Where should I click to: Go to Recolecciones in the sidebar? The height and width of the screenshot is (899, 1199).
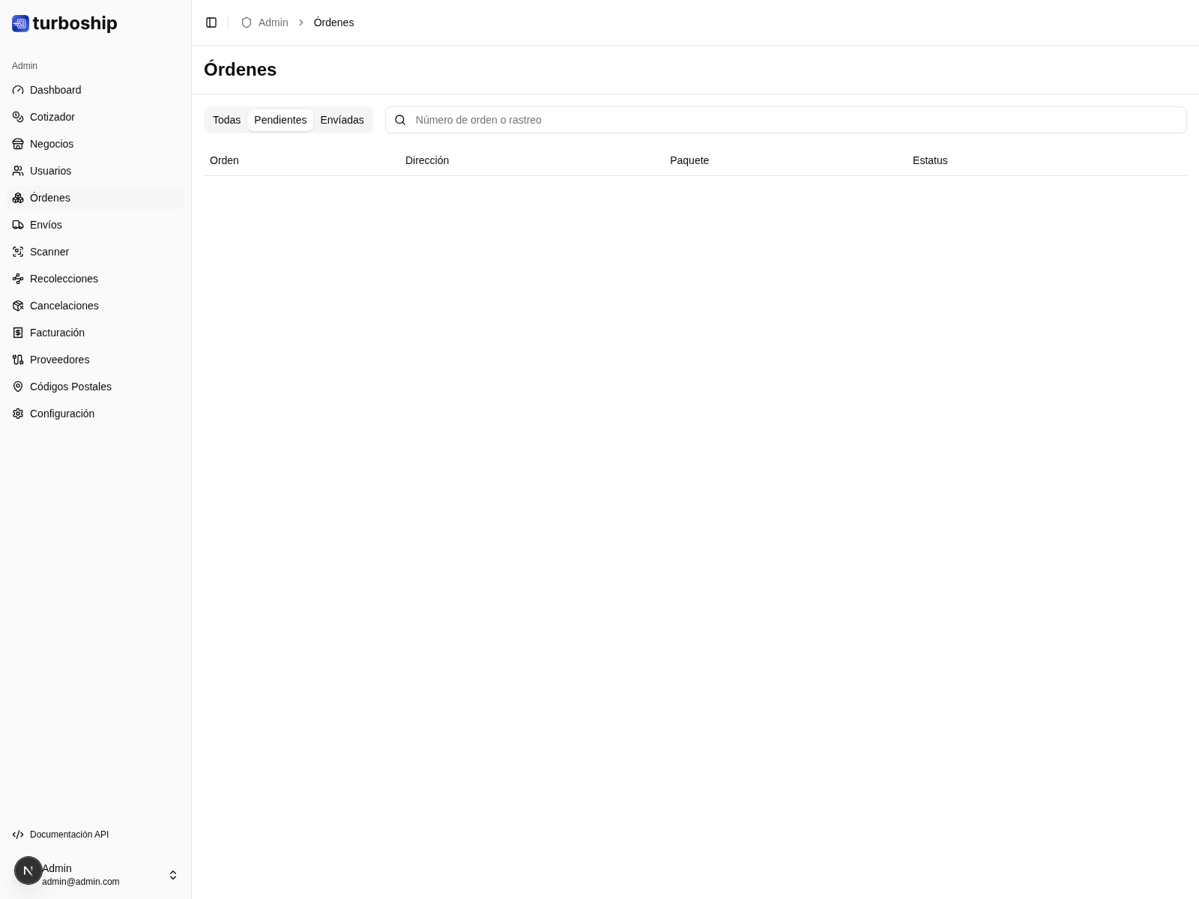(64, 279)
